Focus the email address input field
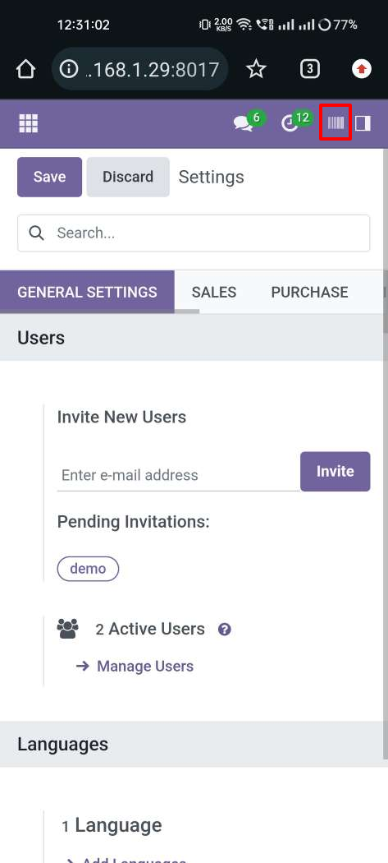 179,475
